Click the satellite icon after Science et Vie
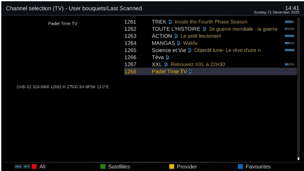304x171 pixels. (x=190, y=50)
